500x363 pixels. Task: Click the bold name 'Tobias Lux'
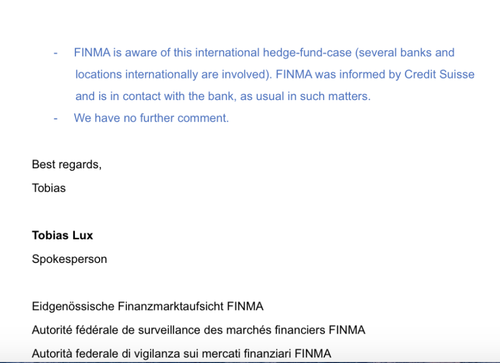[x=62, y=235]
